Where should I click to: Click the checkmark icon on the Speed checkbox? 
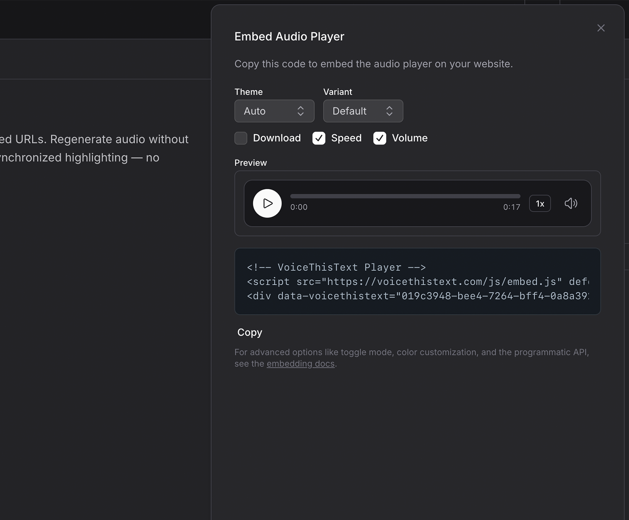click(x=319, y=138)
